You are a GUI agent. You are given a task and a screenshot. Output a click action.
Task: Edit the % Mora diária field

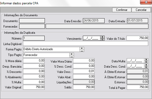pos(34,61)
